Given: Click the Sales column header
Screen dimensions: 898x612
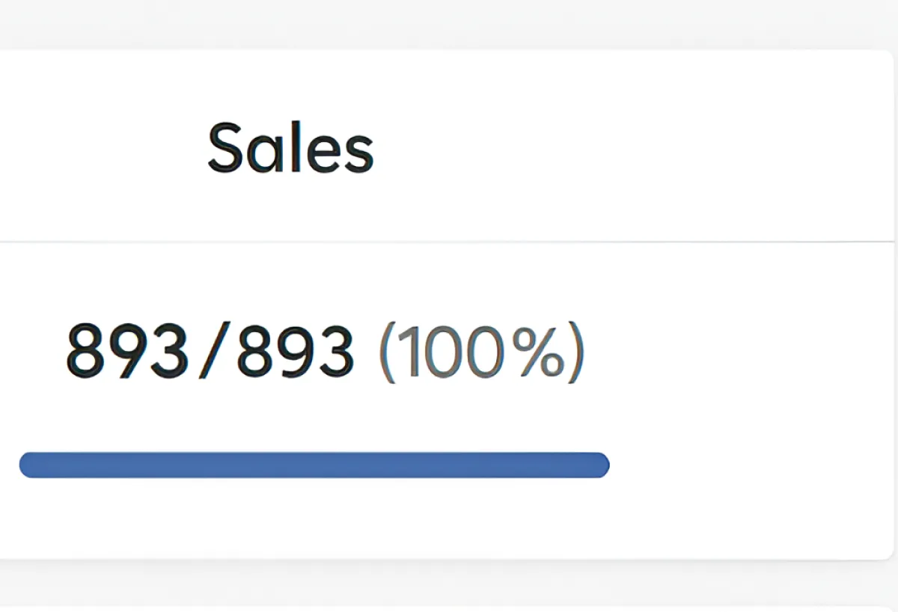Looking at the screenshot, I should coord(290,149).
